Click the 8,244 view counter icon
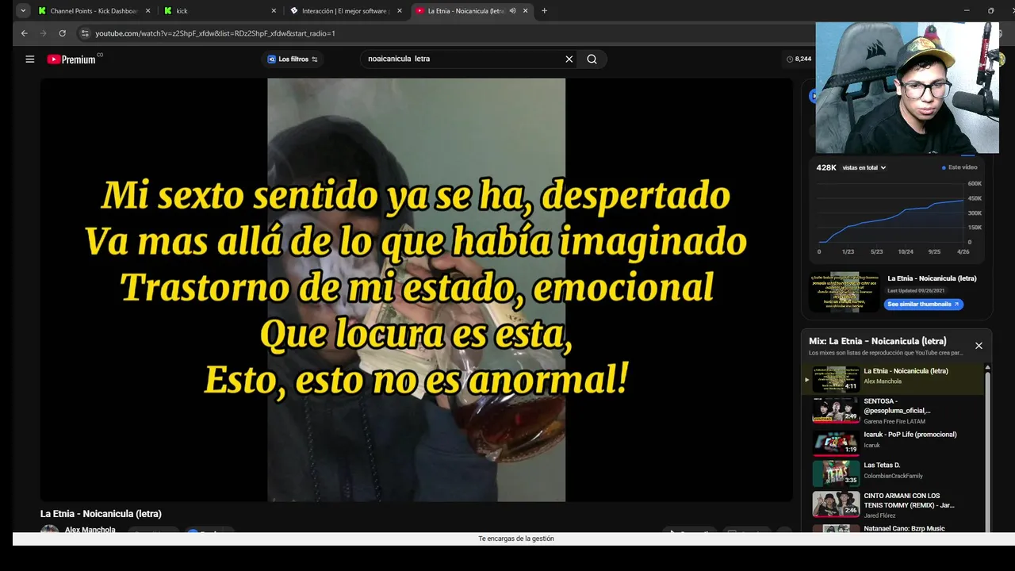 [x=790, y=59]
